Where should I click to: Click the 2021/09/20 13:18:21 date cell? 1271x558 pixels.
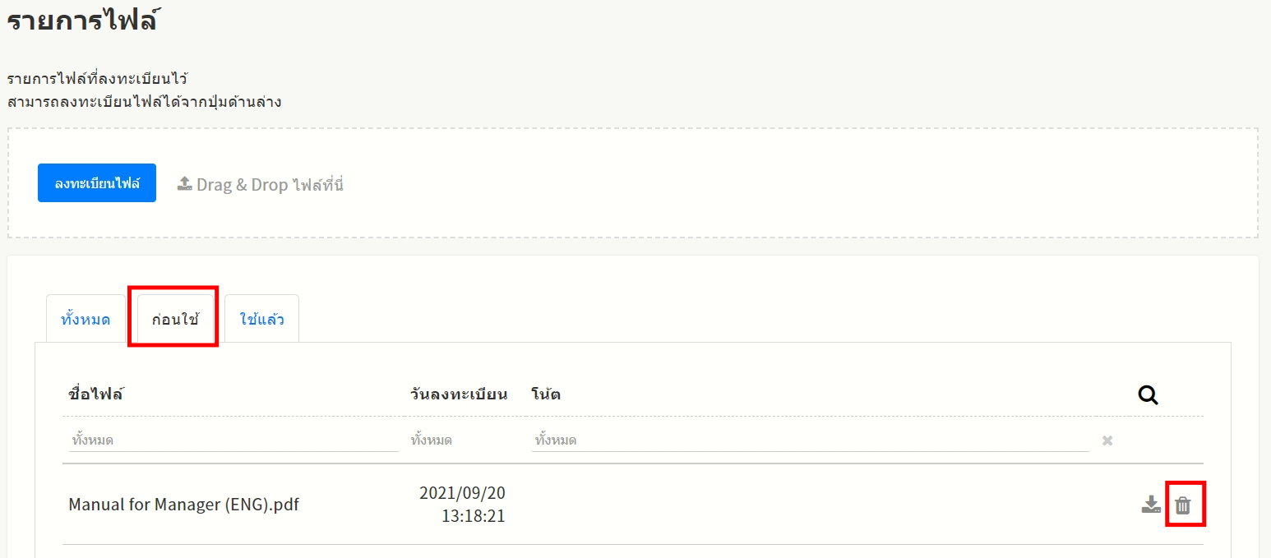[x=462, y=505]
